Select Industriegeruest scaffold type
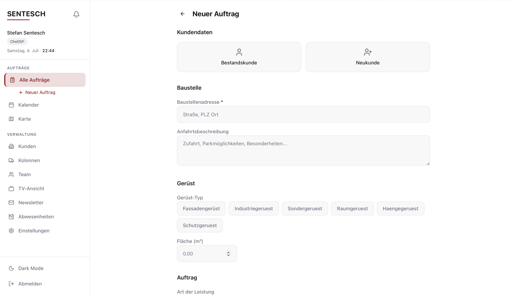This screenshot has height=295, width=517. 254,208
